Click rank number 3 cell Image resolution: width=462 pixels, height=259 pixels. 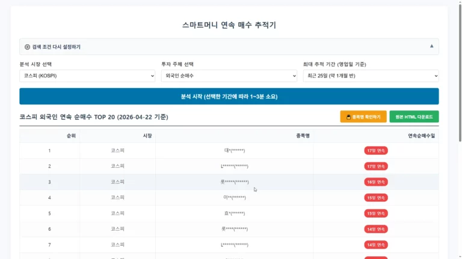49,182
